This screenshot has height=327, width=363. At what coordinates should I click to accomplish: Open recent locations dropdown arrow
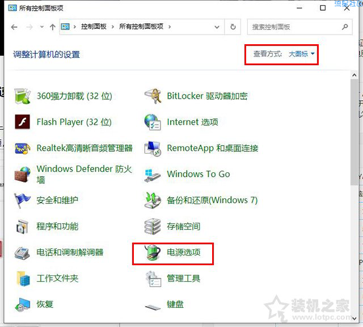[x=42, y=27]
